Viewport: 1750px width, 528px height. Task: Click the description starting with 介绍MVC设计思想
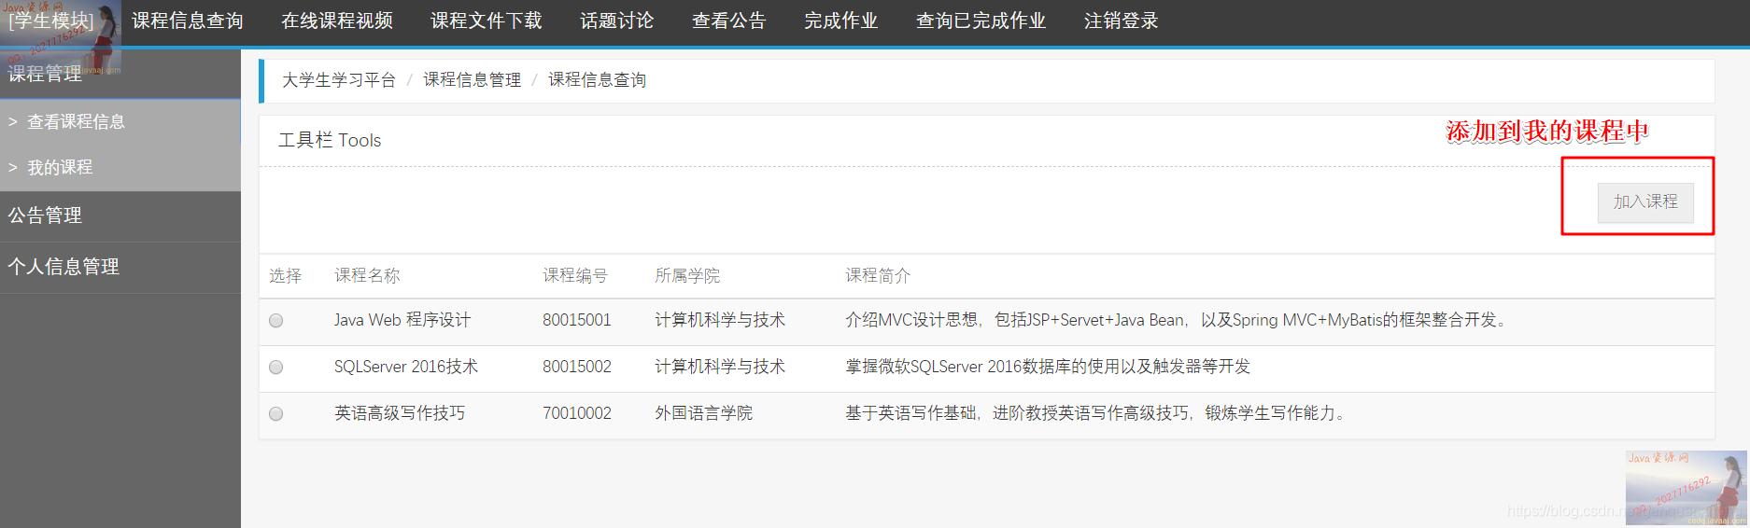click(x=1178, y=320)
